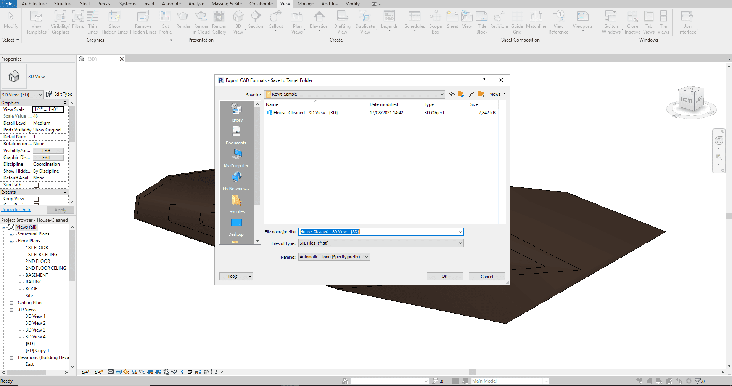Click the ViewCube FRONT face
Image resolution: width=732 pixels, height=386 pixels.
686,100
